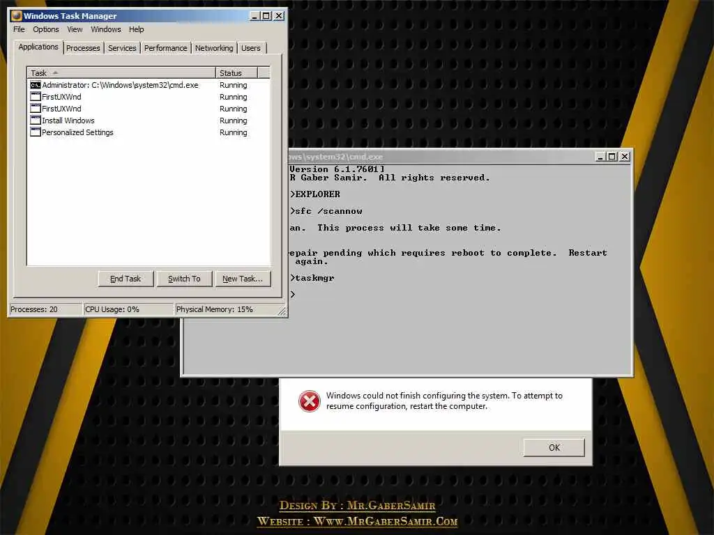Click the CPU Usage: 0% status entry
Screen dimensions: 714x535
coord(128,309)
